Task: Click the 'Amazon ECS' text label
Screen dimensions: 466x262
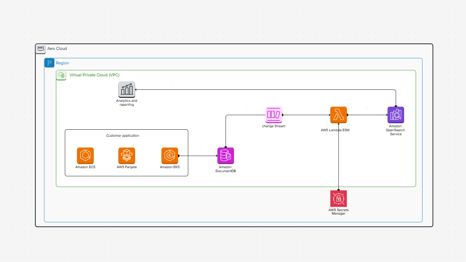Action: pyautogui.click(x=85, y=167)
